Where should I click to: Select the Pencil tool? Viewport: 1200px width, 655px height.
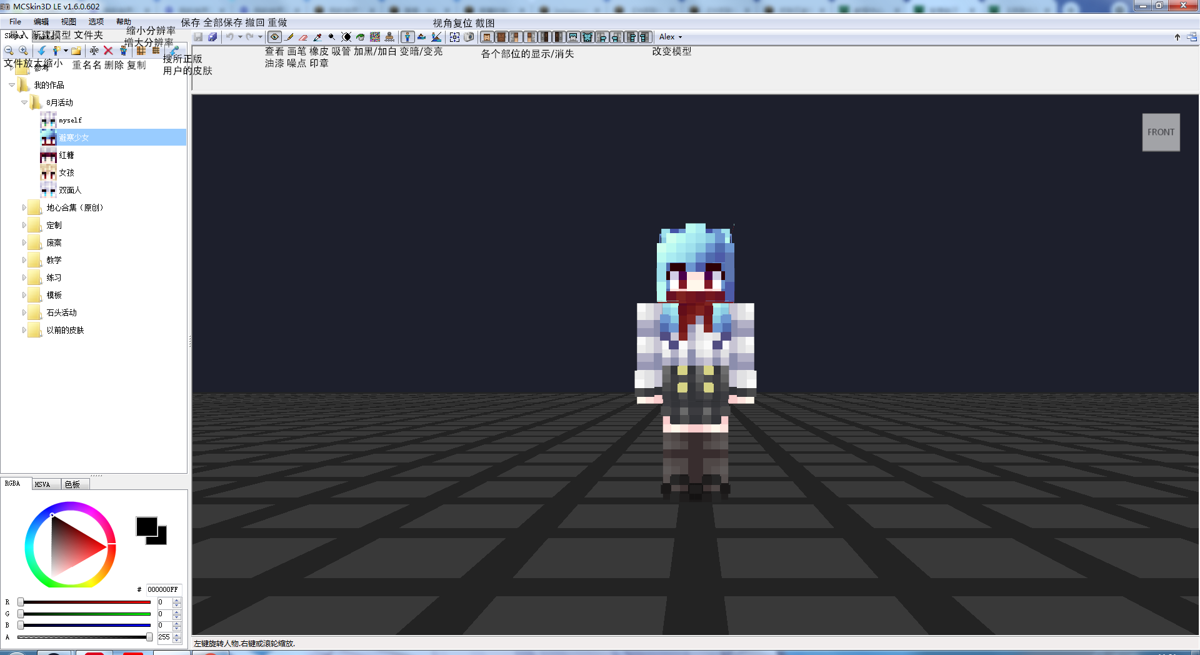click(x=289, y=37)
